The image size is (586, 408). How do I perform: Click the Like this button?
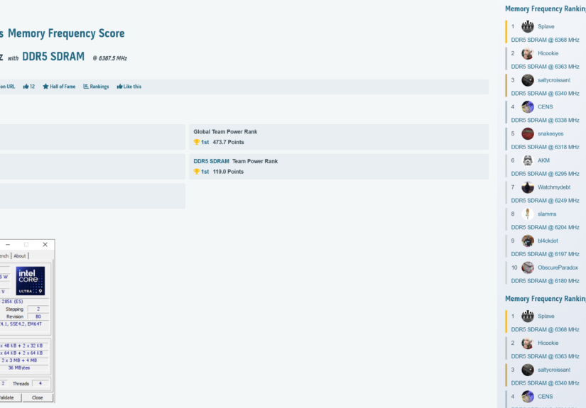(x=129, y=87)
